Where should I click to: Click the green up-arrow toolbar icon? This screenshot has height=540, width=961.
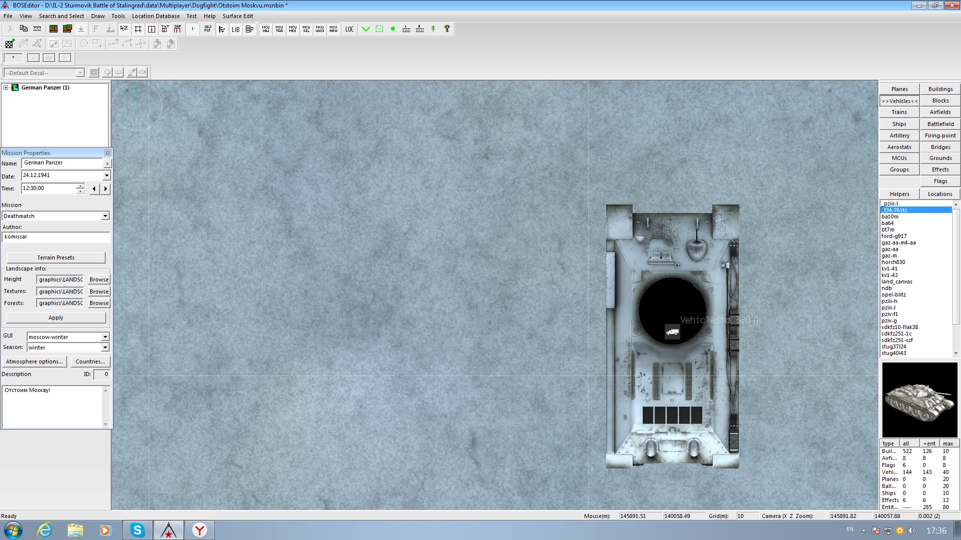tap(433, 29)
